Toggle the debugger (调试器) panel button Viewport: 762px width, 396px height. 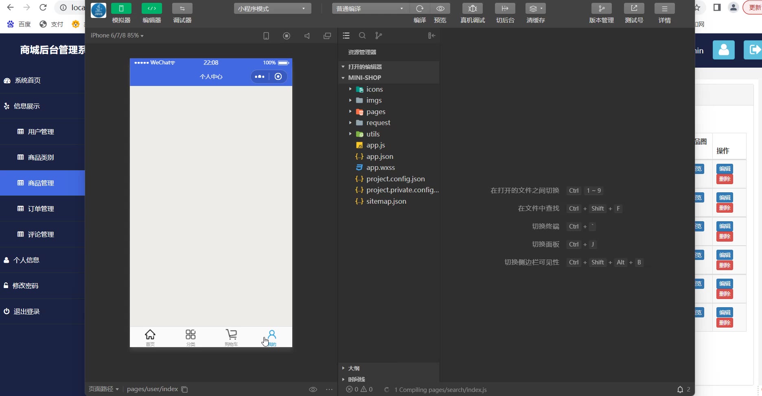tap(182, 9)
